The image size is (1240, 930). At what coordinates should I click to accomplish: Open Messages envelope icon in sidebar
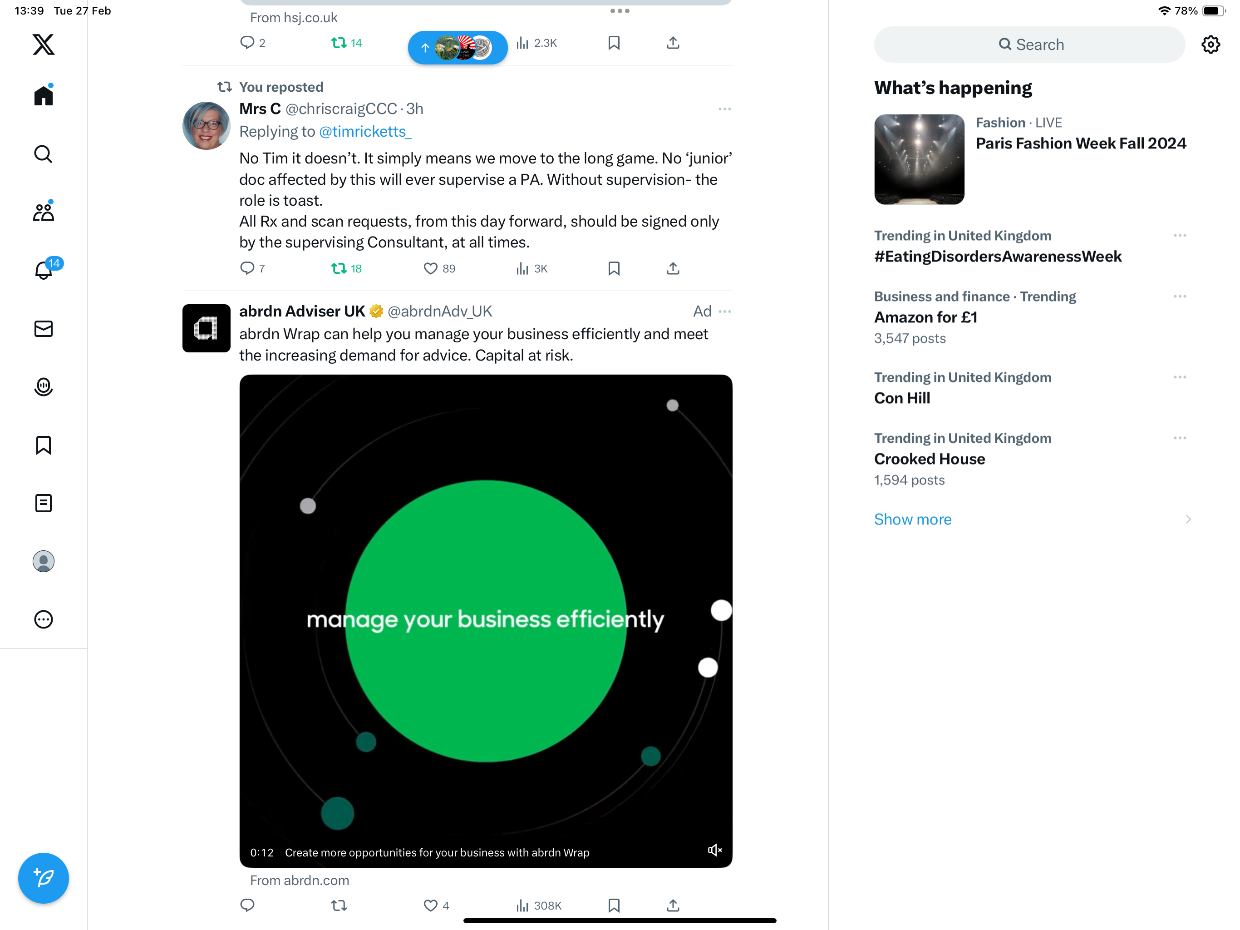pos(43,329)
